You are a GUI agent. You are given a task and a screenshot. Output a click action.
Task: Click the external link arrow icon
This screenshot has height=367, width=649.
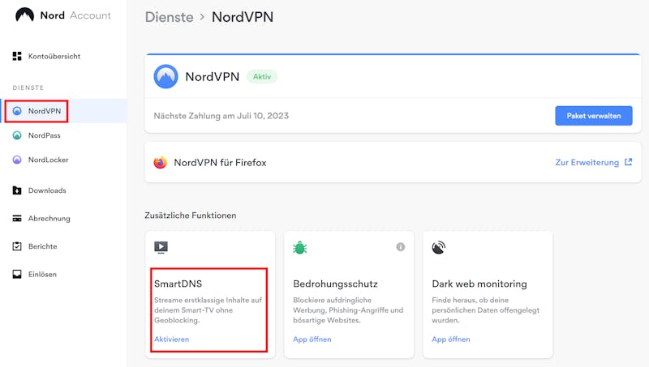coord(628,162)
